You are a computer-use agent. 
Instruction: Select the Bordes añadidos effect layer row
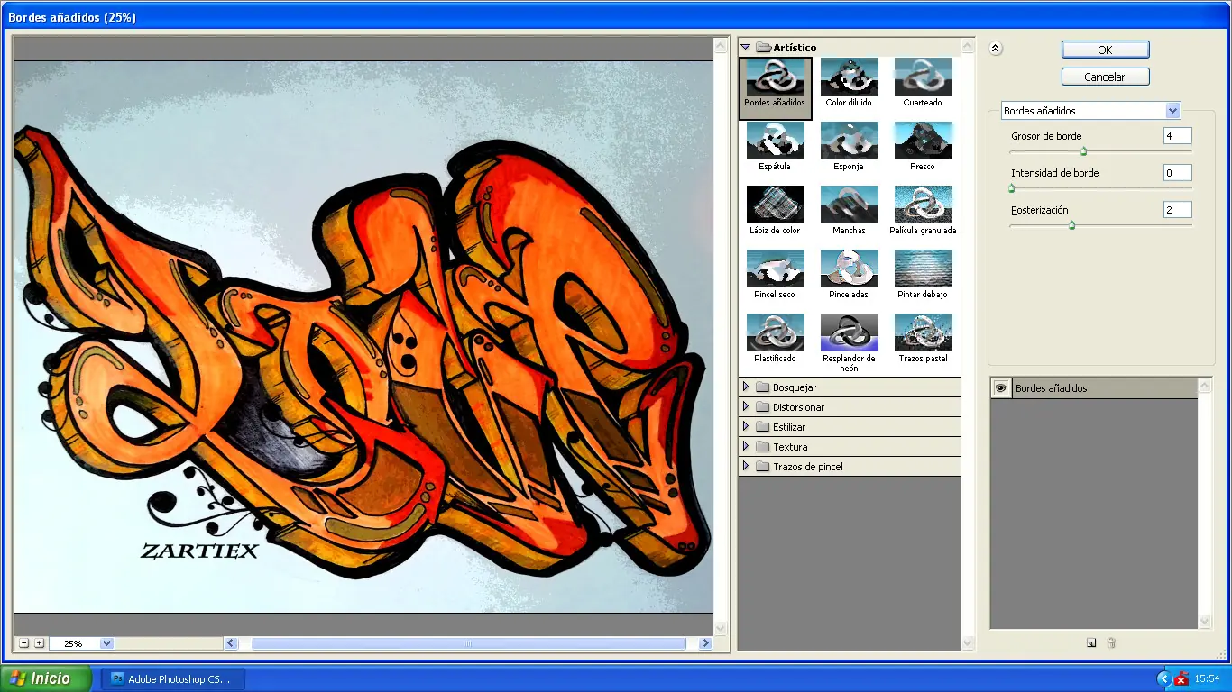pos(1094,388)
